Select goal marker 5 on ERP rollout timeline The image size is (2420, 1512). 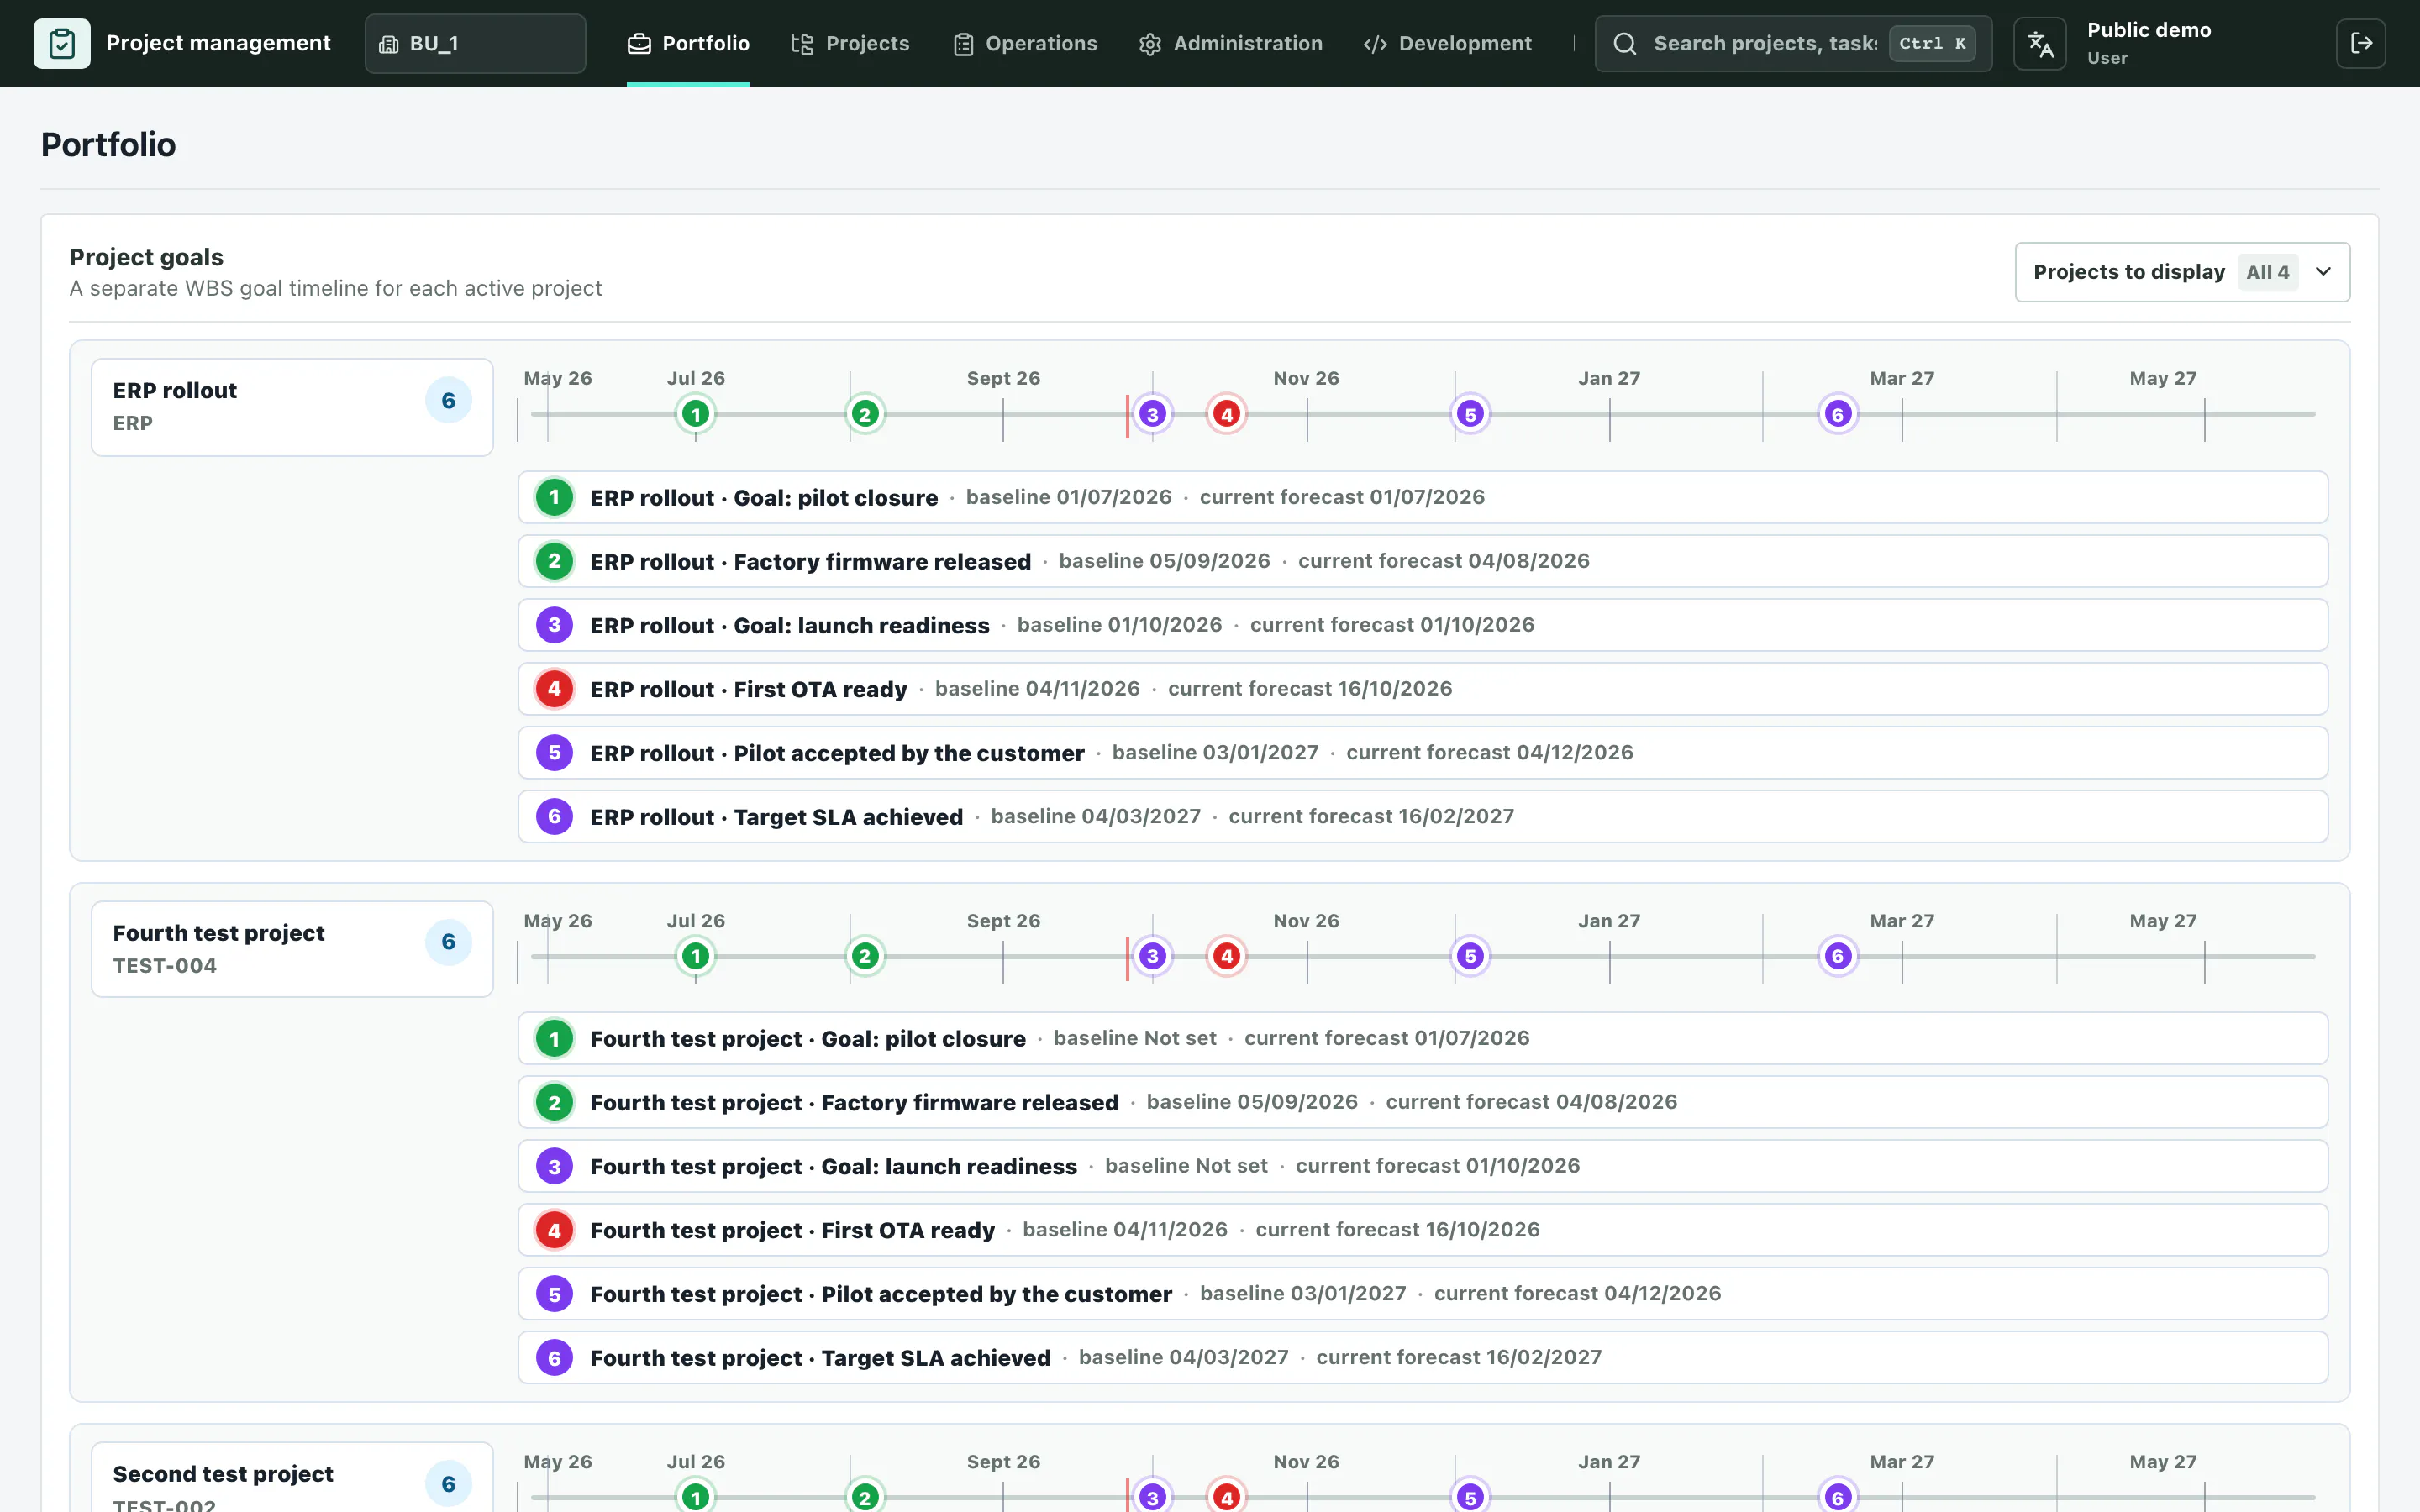pyautogui.click(x=1470, y=414)
